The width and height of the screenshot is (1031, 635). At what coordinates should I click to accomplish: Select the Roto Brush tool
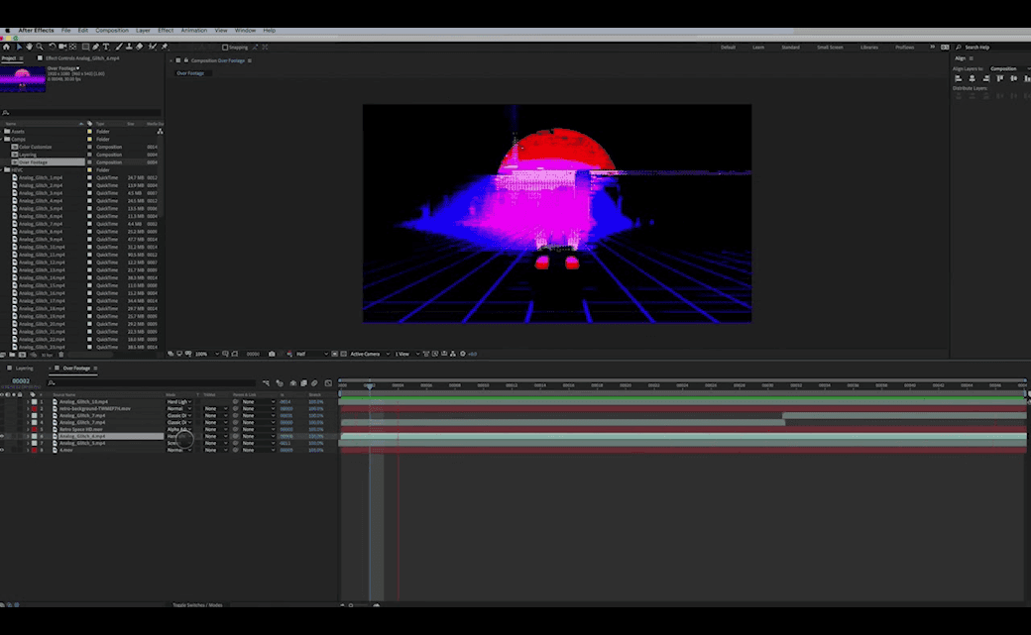(x=153, y=47)
